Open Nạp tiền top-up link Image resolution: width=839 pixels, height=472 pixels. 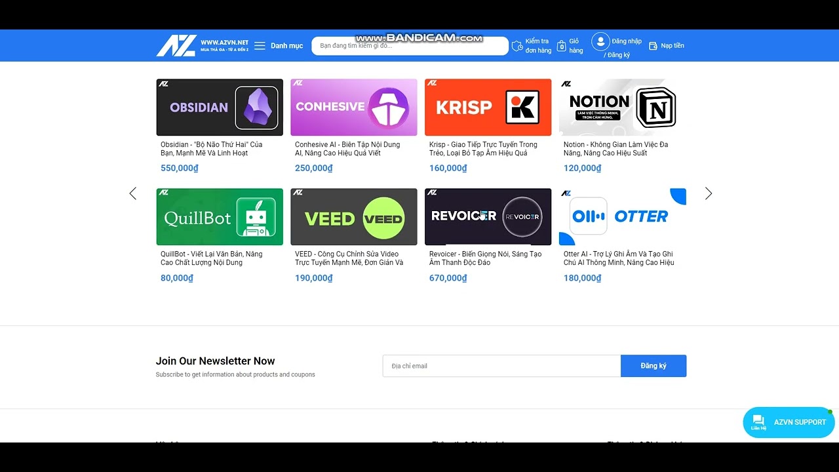673,46
